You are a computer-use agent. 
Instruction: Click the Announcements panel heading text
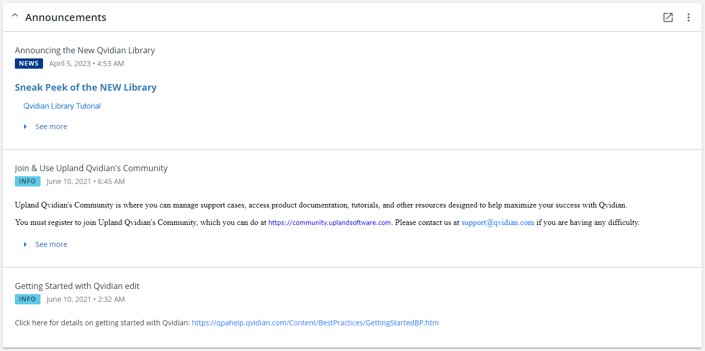coord(66,17)
